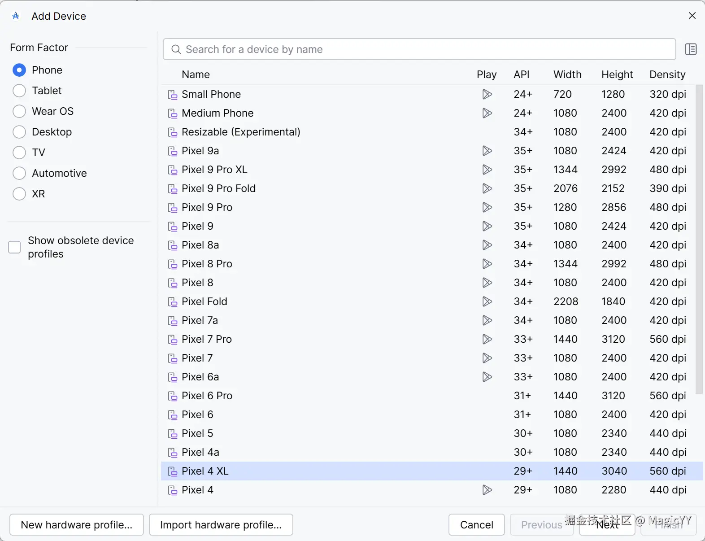Sort devices by the API column header
The height and width of the screenshot is (541, 705).
(x=522, y=74)
